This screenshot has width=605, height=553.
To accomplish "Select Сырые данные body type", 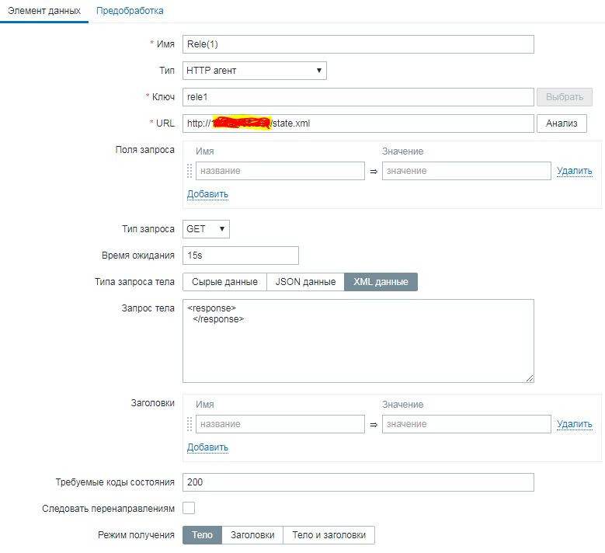I will click(224, 282).
